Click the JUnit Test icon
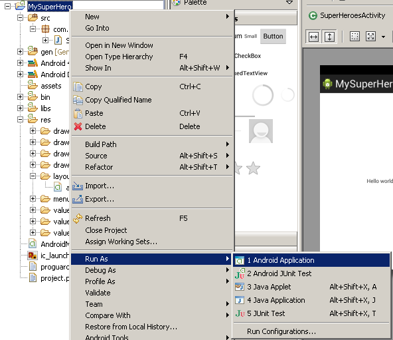This screenshot has height=340, width=393. (x=240, y=313)
